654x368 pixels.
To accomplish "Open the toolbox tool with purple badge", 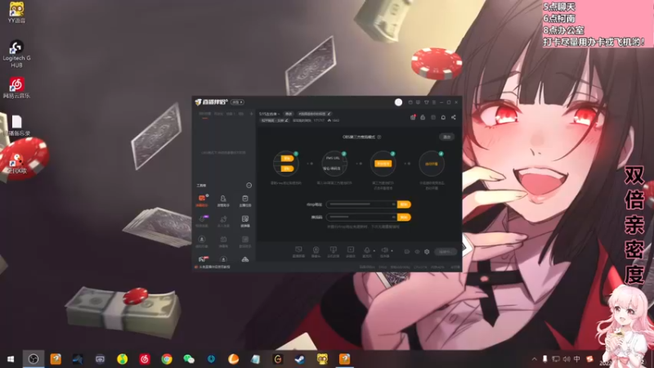I will pyautogui.click(x=202, y=221).
